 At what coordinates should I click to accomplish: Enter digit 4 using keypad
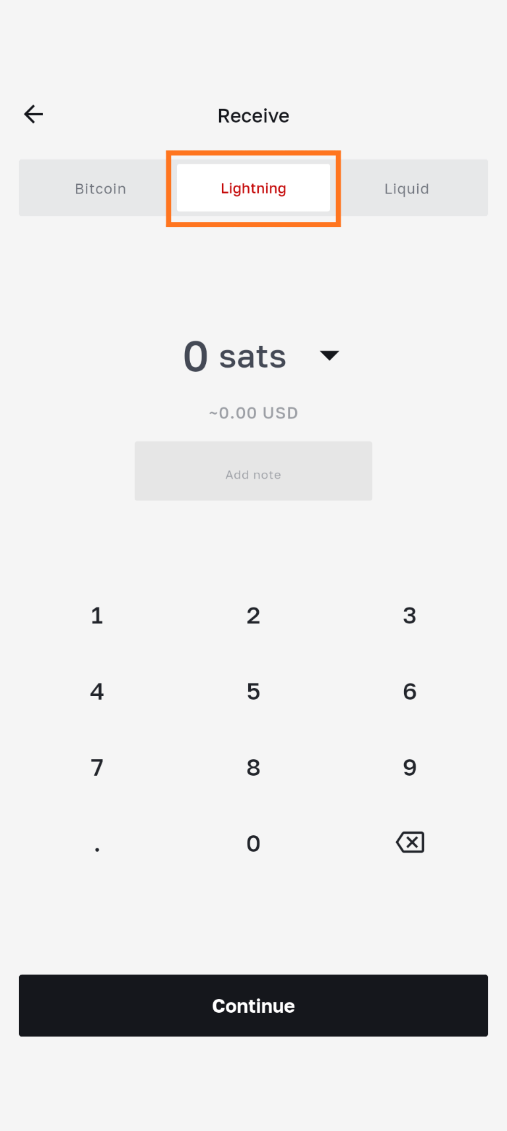point(97,692)
